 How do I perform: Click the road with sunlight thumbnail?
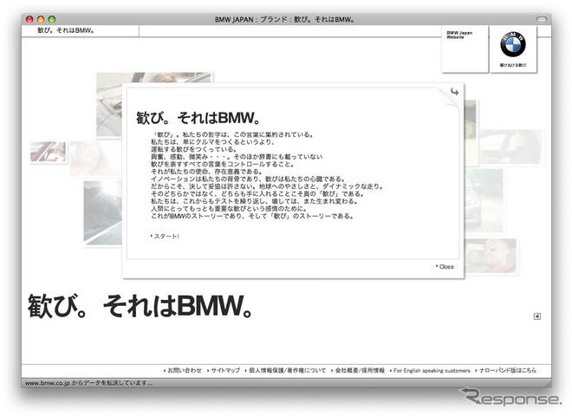pyautogui.click(x=103, y=212)
